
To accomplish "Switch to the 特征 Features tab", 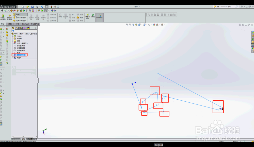I will pos(3,24).
